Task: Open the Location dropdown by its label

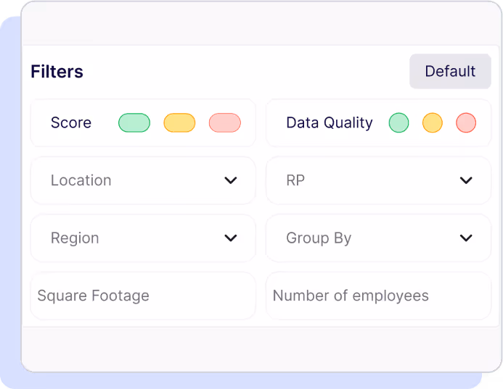Action: (x=81, y=180)
